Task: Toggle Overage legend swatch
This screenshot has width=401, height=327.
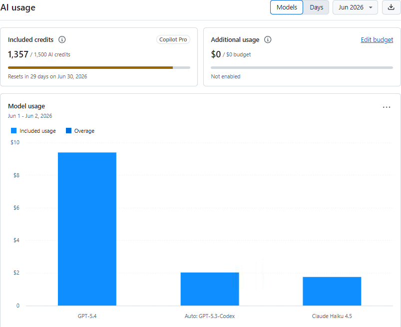Action: 68,131
